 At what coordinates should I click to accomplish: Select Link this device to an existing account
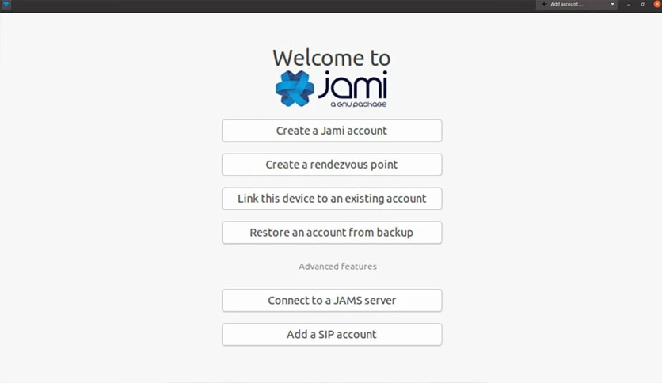[x=332, y=199]
